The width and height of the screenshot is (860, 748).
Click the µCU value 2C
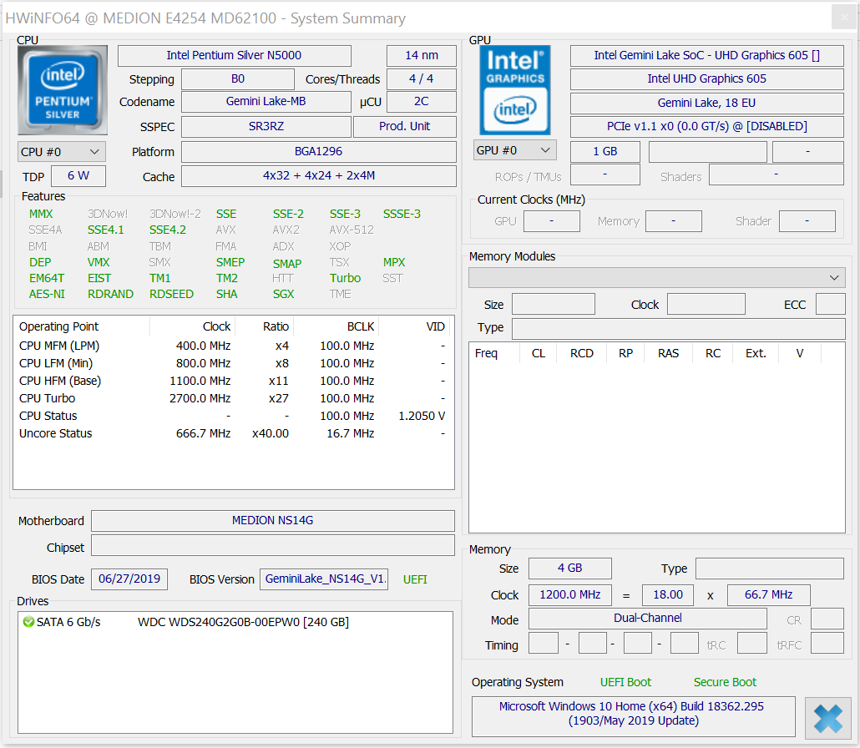[x=421, y=102]
